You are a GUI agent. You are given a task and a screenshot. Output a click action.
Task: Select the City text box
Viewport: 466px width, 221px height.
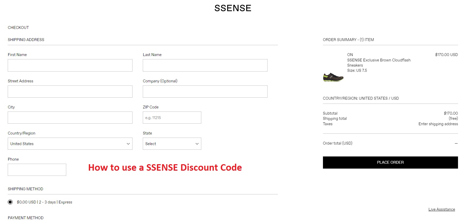click(70, 118)
